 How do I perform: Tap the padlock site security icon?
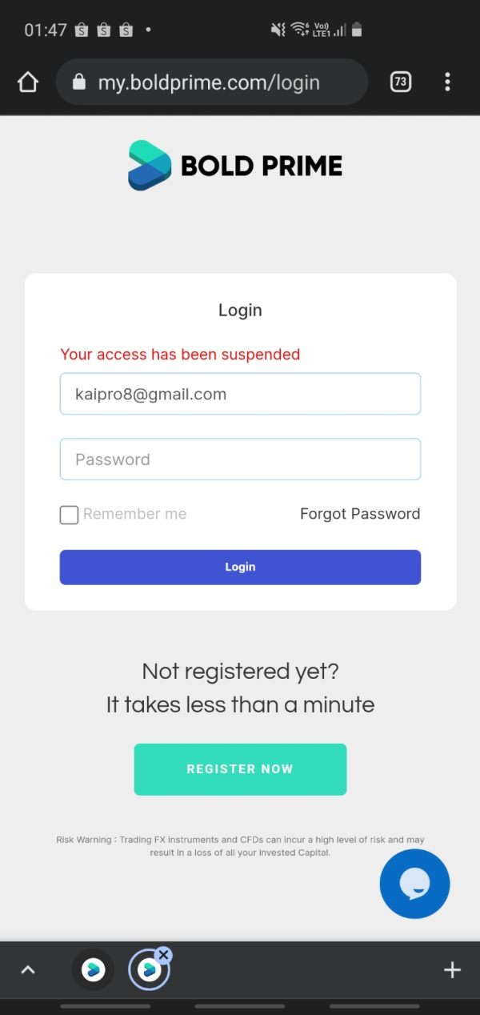point(78,82)
